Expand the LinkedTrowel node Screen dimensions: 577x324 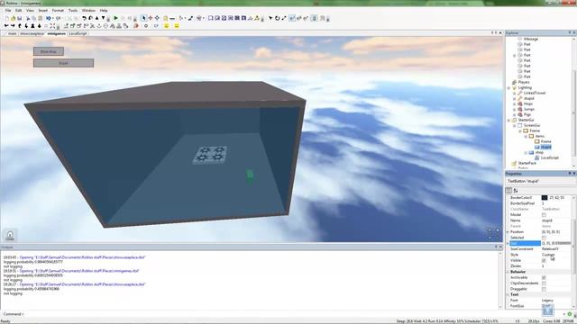click(x=515, y=94)
